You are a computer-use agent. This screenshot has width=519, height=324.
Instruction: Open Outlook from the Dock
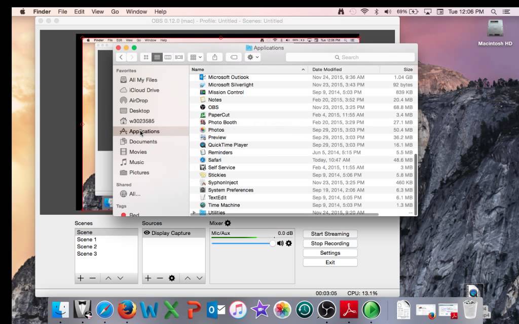216,310
